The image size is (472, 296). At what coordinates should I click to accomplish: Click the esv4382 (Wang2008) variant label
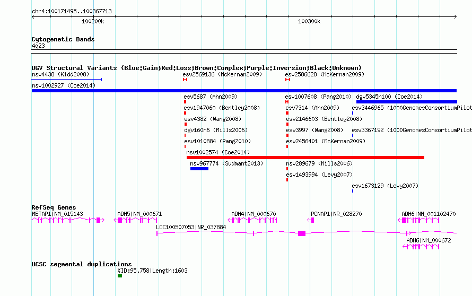point(213,119)
